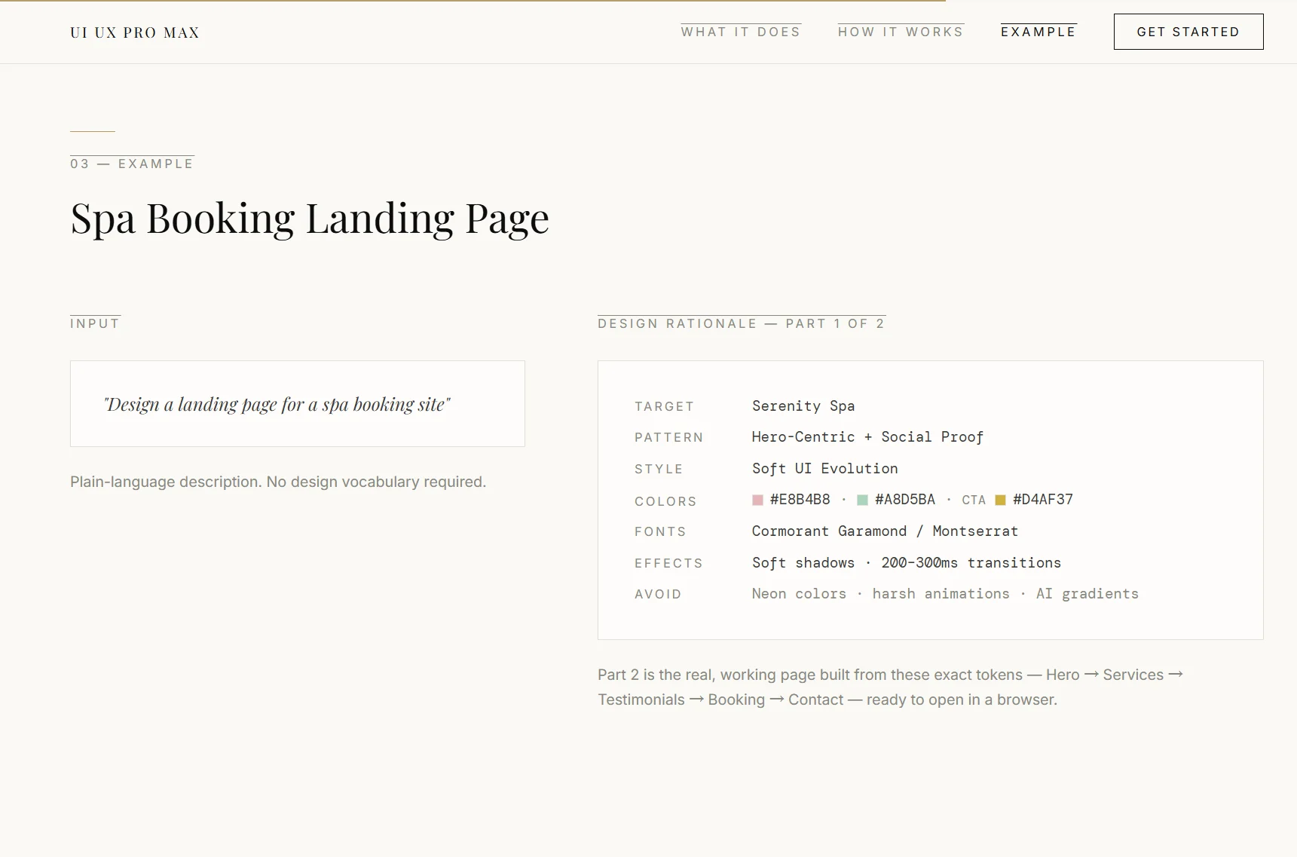Click the pink #E8B4B8 color swatch
Image resolution: width=1297 pixels, height=857 pixels.
(757, 500)
